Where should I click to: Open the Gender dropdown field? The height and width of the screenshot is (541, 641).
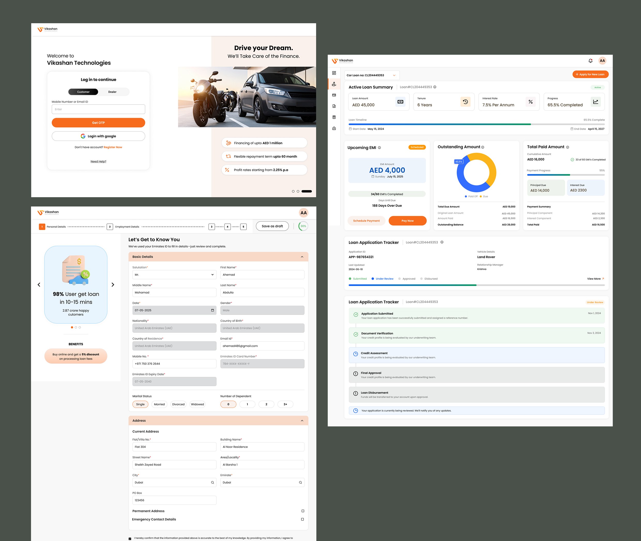point(262,310)
